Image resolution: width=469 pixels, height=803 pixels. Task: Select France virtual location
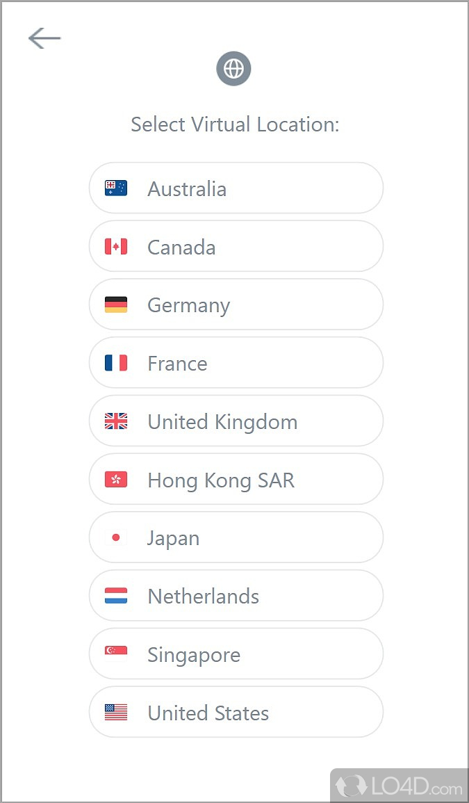(236, 363)
